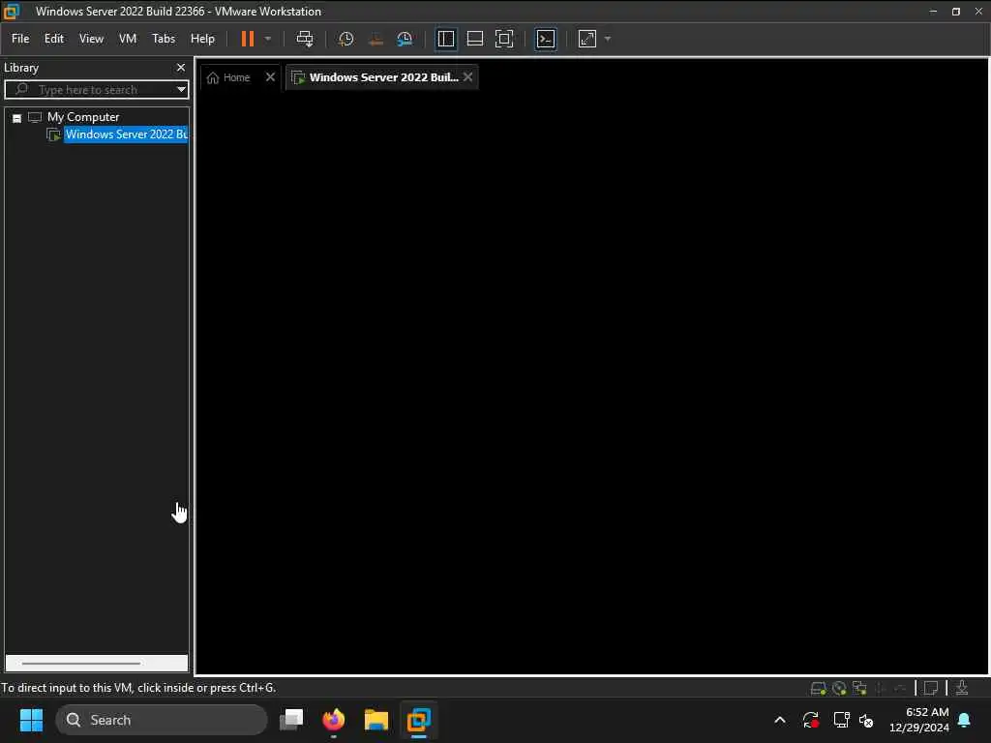991x743 pixels.
Task: Toggle the console view icon
Action: point(546,39)
